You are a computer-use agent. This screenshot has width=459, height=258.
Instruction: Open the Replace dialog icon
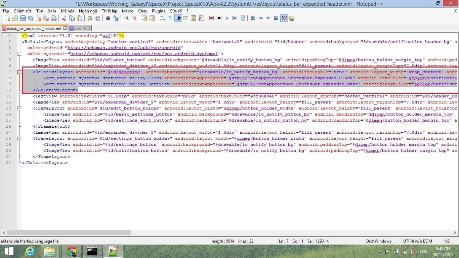[116, 18]
